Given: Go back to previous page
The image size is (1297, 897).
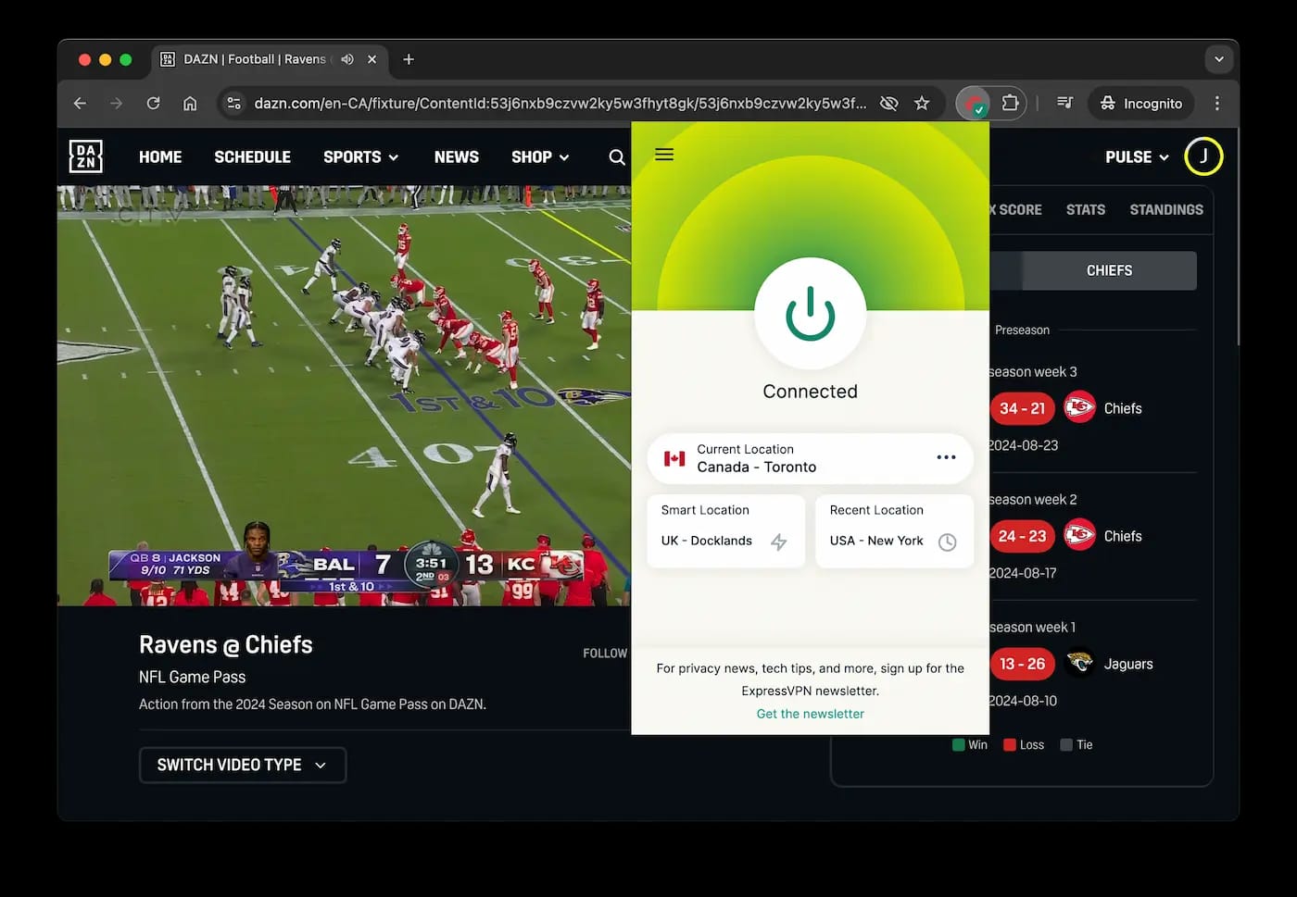Looking at the screenshot, I should coord(80,104).
